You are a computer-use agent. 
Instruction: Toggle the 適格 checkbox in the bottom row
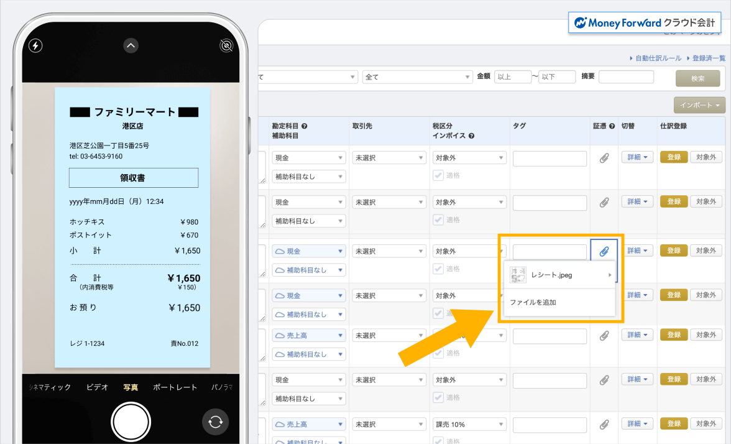(439, 440)
